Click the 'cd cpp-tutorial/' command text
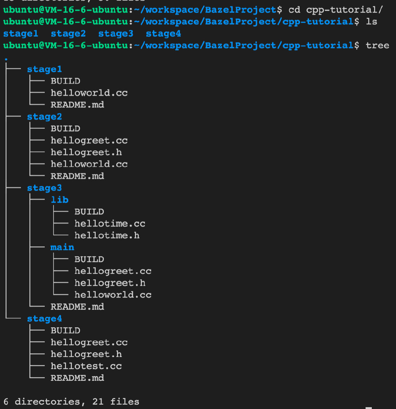 [335, 10]
